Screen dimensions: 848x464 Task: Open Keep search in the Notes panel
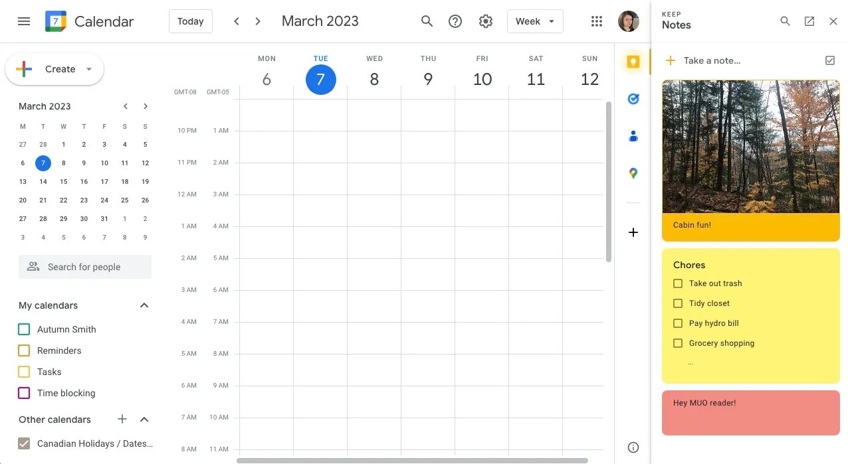(x=785, y=21)
